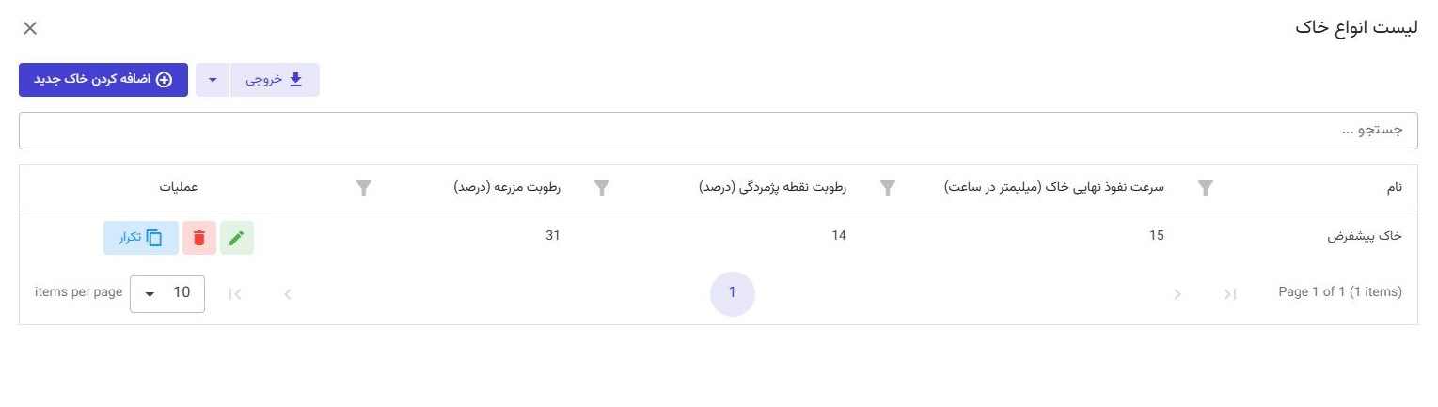Click in the جستجو search field
This screenshot has width=1438, height=407.
click(x=719, y=131)
